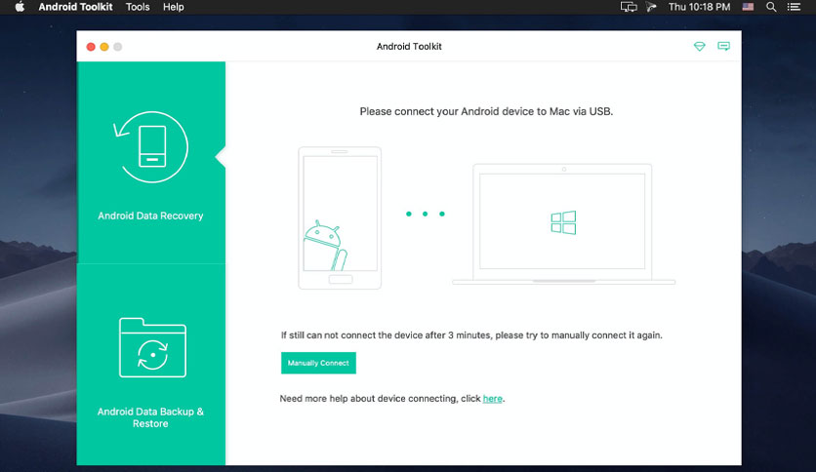This screenshot has width=816, height=472.
Task: Click the Android phone illustration
Action: [340, 217]
